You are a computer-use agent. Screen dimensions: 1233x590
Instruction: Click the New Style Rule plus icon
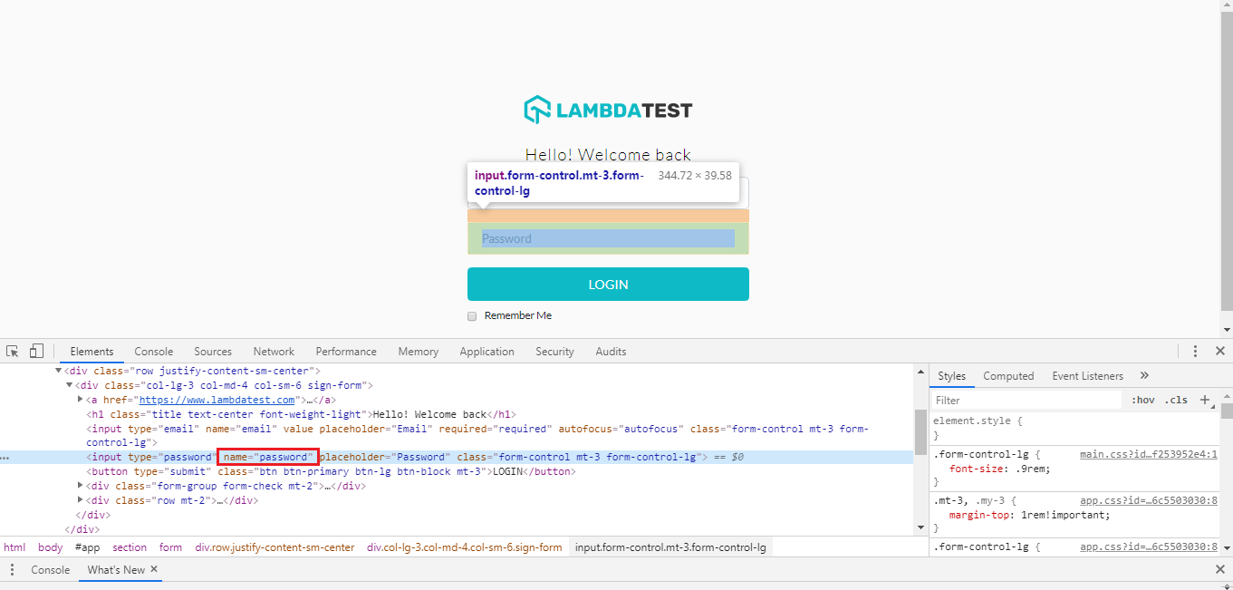pyautogui.click(x=1205, y=400)
